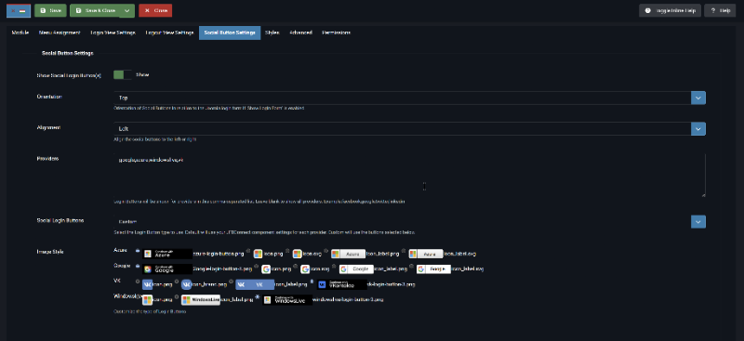Switch to the Module tab

click(x=20, y=33)
